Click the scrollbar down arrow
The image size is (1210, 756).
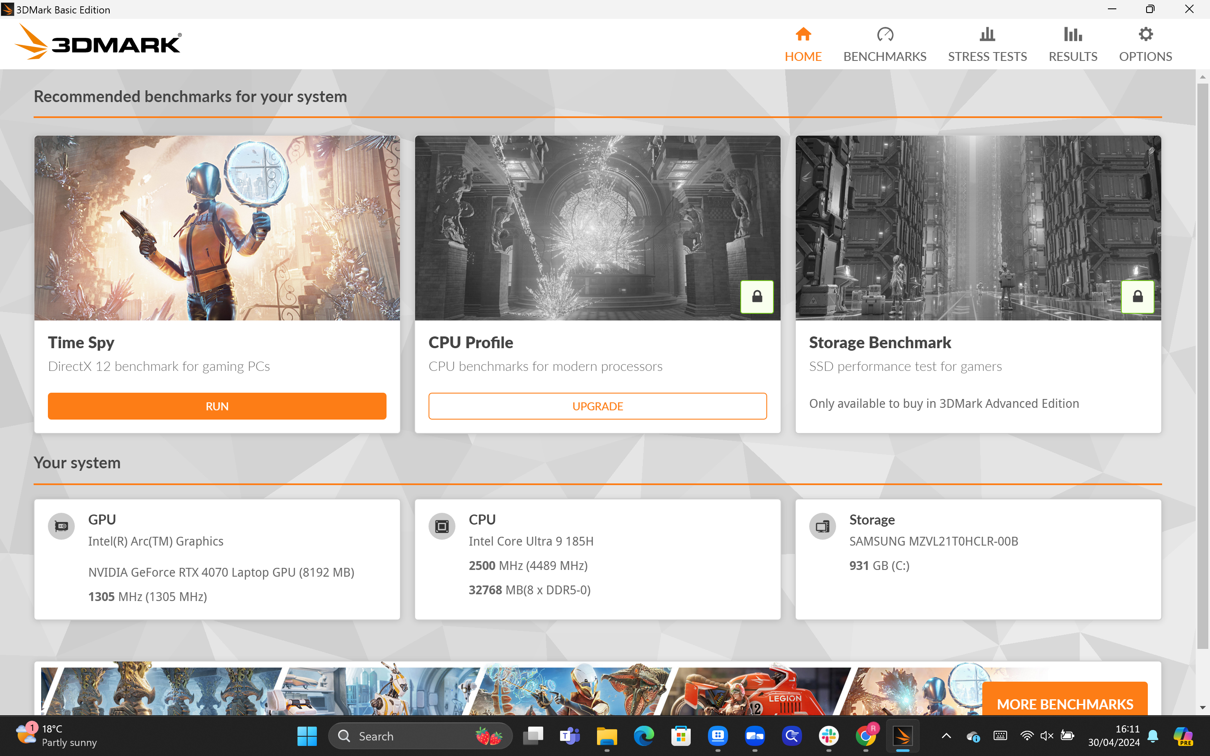[x=1202, y=708]
